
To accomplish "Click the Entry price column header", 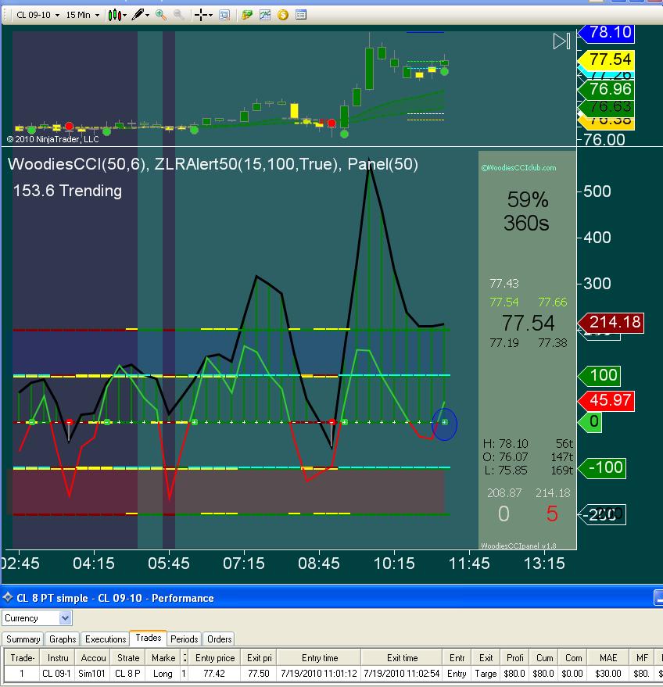I will (x=215, y=657).
